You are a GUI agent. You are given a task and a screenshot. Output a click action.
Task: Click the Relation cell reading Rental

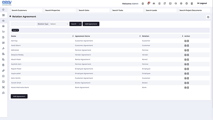[x=145, y=59]
